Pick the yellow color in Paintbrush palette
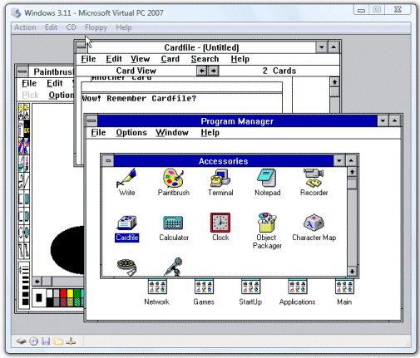The image size is (420, 358). point(70,293)
